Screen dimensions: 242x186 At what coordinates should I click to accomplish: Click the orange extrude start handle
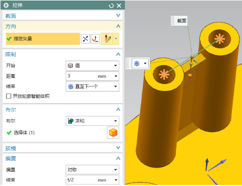tap(190, 75)
